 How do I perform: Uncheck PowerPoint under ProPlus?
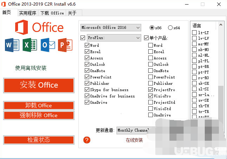[x=87, y=77]
